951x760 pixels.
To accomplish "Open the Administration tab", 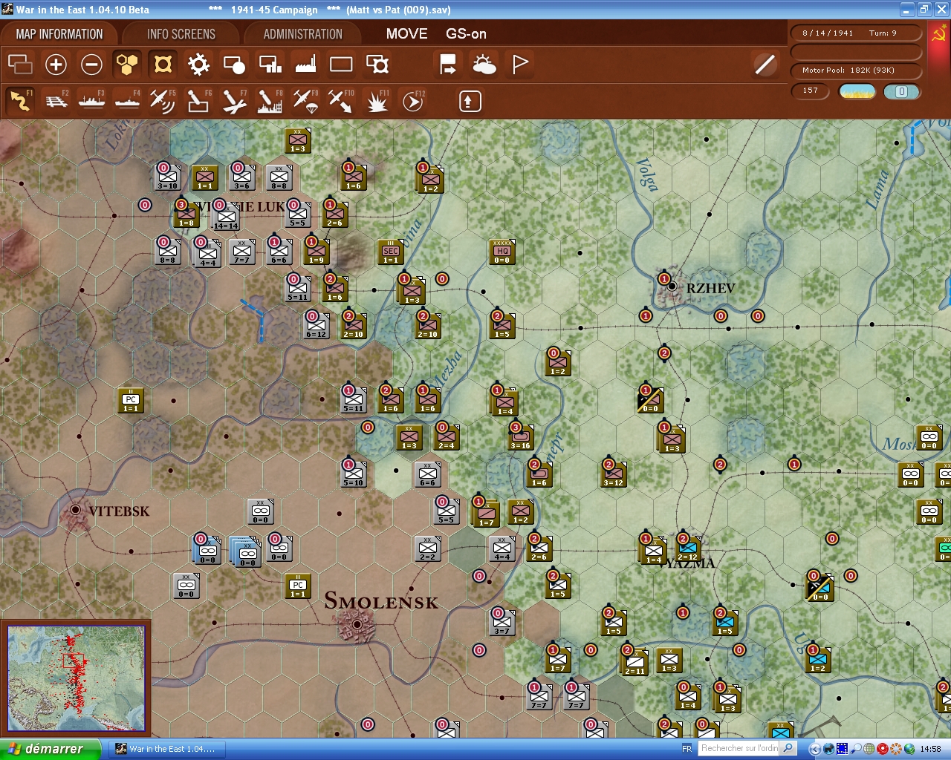I will [302, 34].
